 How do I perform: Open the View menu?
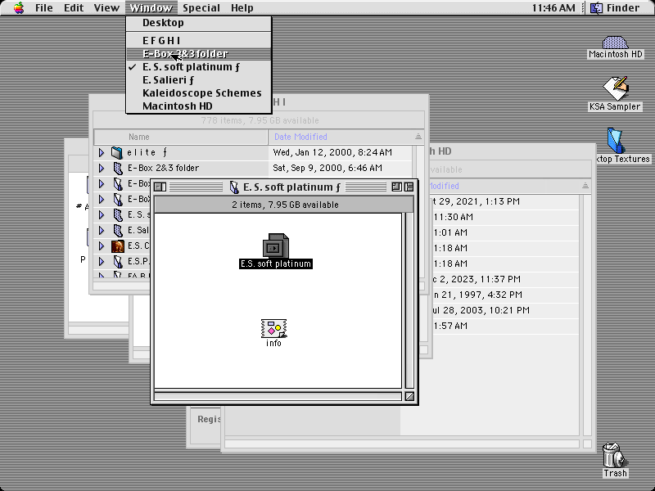click(x=106, y=7)
